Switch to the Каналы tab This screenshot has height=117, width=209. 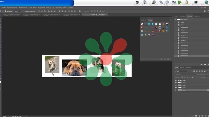(x=182, y=68)
